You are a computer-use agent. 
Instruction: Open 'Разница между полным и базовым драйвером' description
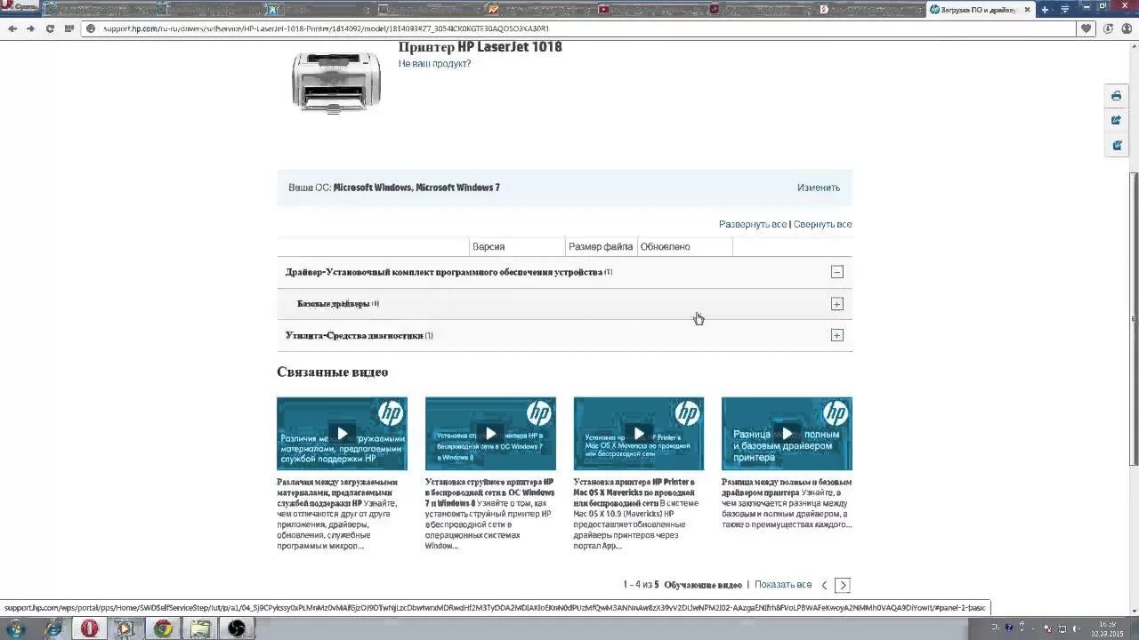[787, 503]
